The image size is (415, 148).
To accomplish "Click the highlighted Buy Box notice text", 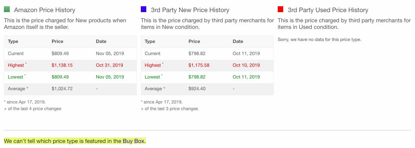I will coord(75,141).
